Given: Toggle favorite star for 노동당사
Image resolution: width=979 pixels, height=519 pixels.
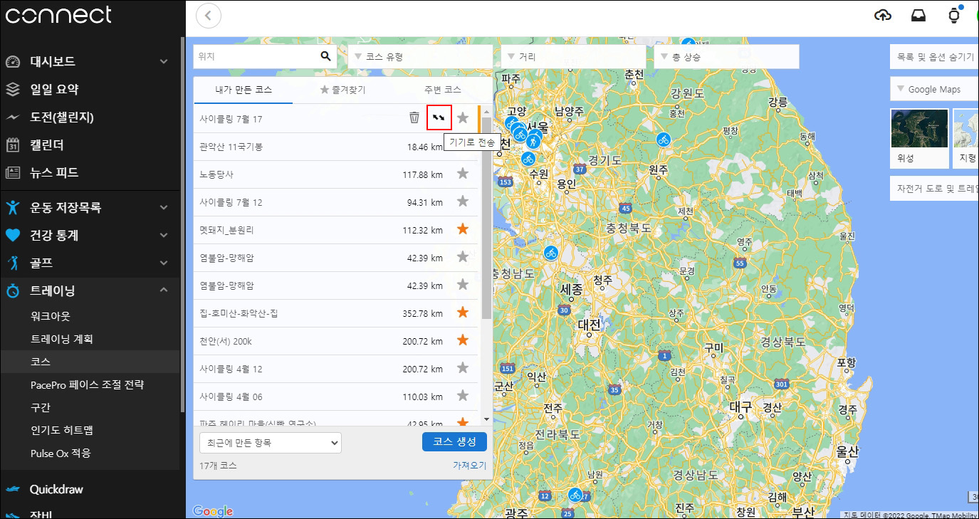Looking at the screenshot, I should tap(463, 173).
